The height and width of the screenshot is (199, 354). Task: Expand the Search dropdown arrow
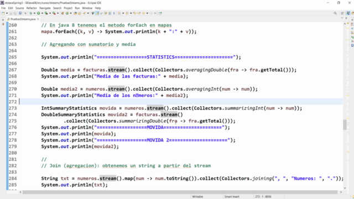(88, 13)
